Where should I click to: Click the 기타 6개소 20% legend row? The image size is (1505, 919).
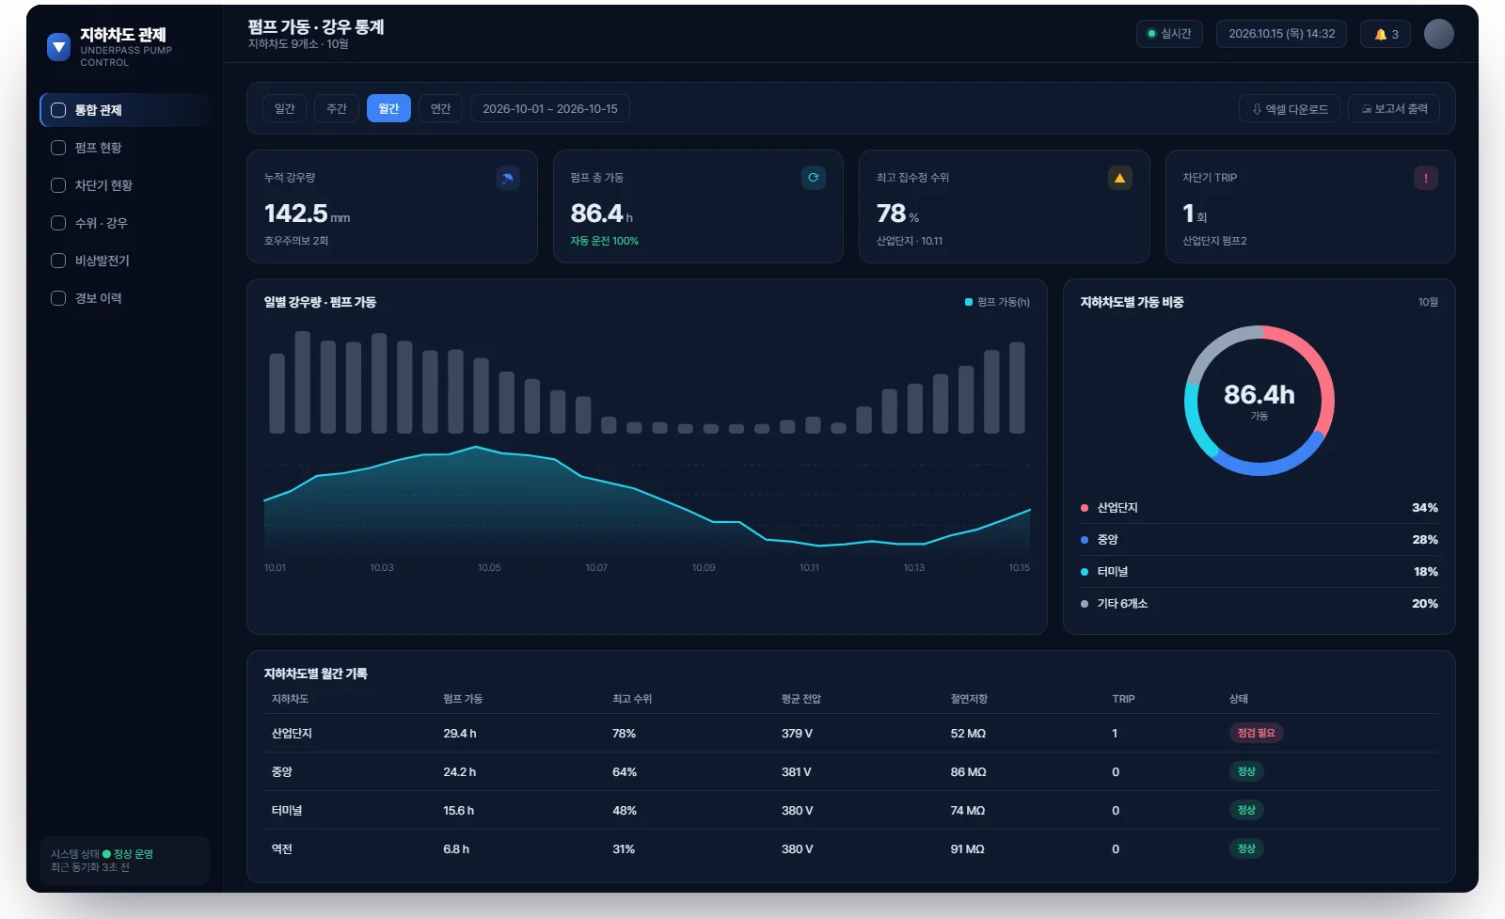pyautogui.click(x=1259, y=604)
